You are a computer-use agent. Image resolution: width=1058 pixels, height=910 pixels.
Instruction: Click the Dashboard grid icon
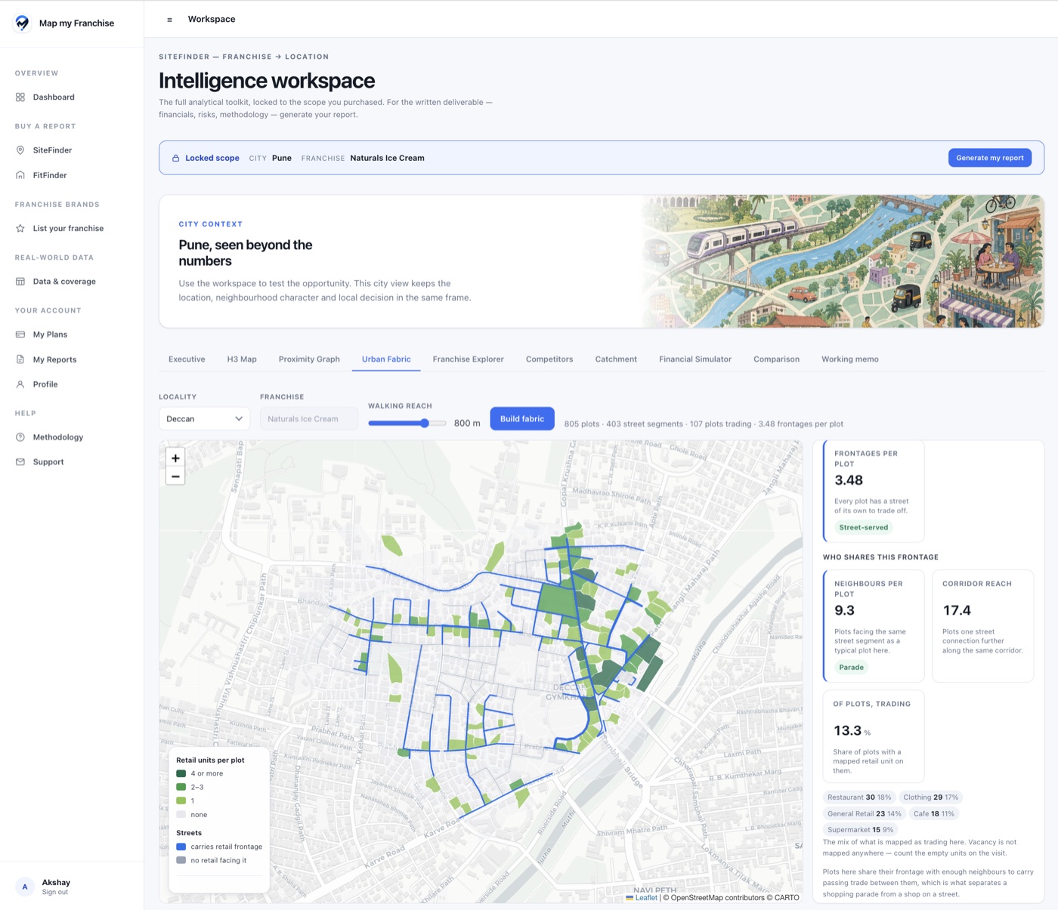20,97
